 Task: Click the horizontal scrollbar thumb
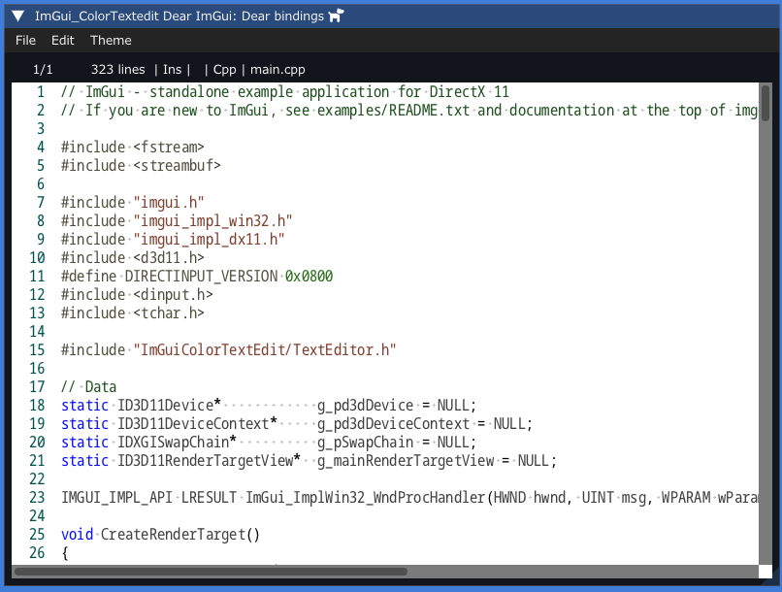pos(211,572)
